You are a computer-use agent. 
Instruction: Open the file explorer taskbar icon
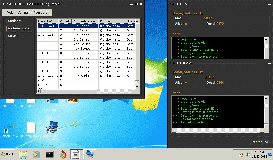(x=23, y=154)
